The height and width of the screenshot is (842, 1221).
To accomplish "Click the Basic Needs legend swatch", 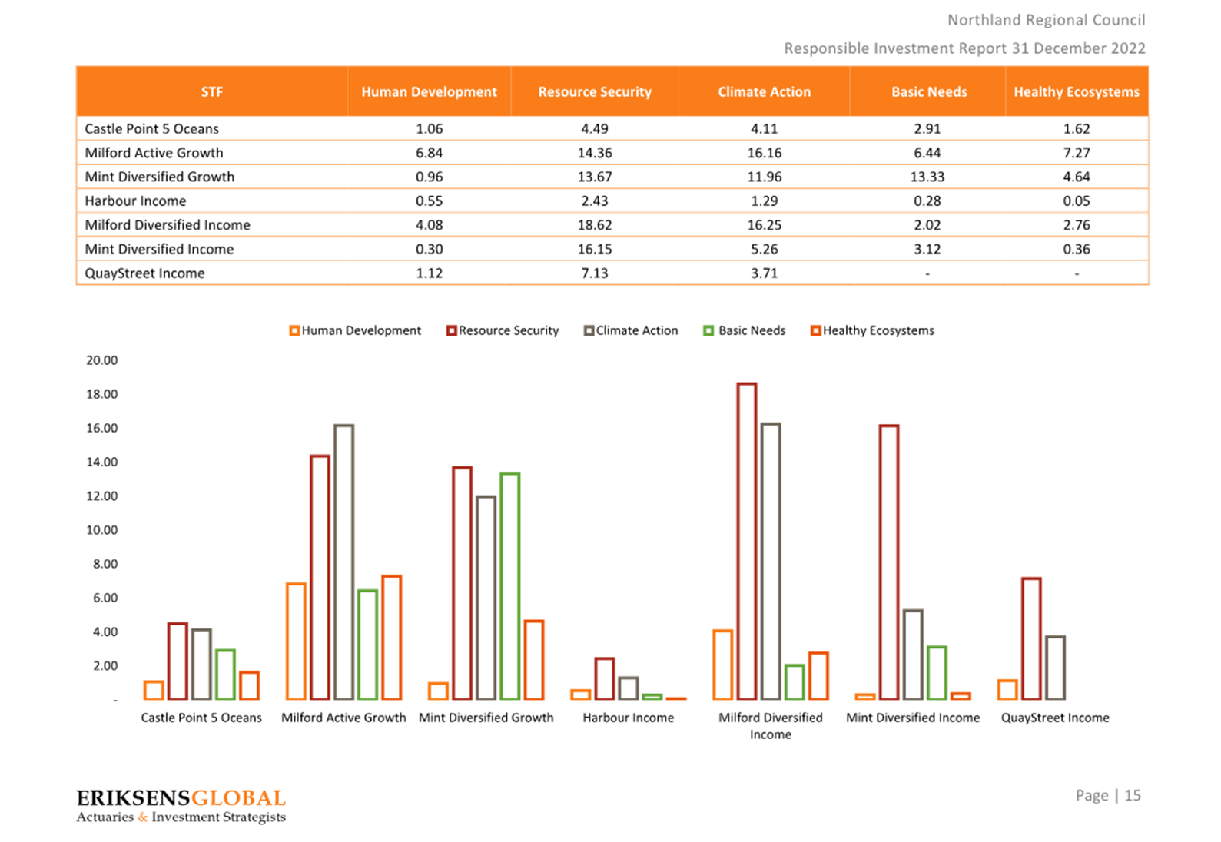I will click(x=708, y=331).
